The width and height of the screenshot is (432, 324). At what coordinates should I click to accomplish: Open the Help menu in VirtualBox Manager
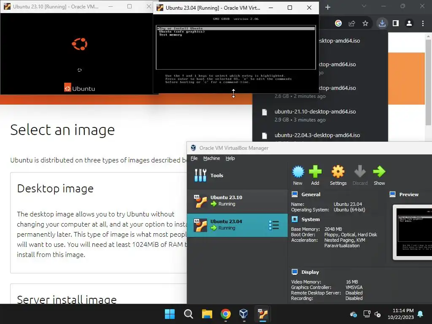(x=230, y=158)
